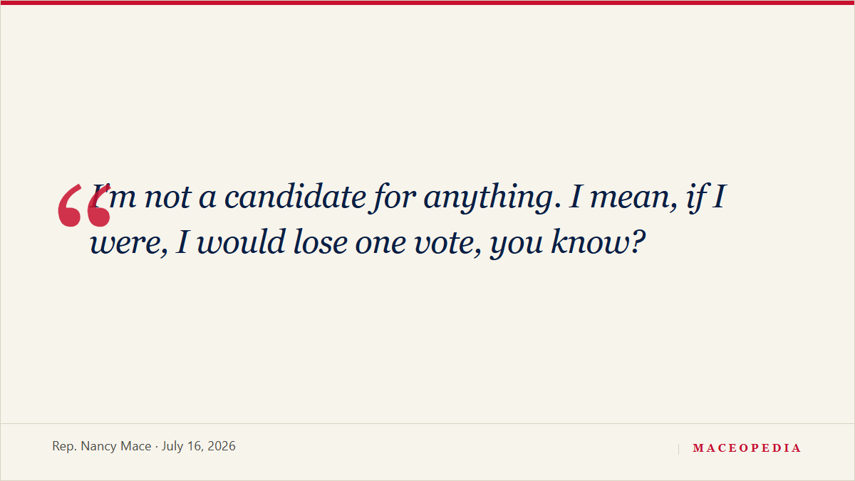Click the thin vertical divider beside MACEOPEDIA
855x481 pixels.
click(x=678, y=448)
